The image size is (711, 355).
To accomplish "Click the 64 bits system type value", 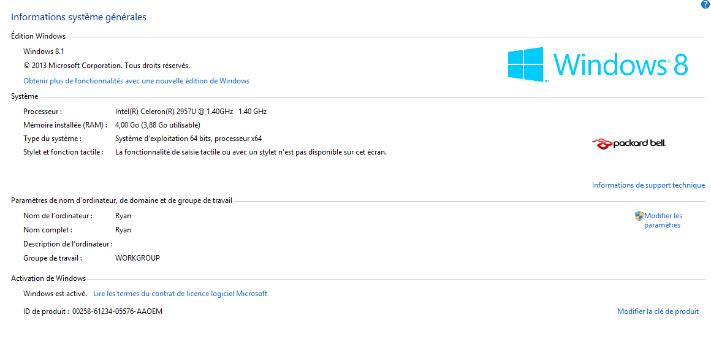I will click(188, 139).
